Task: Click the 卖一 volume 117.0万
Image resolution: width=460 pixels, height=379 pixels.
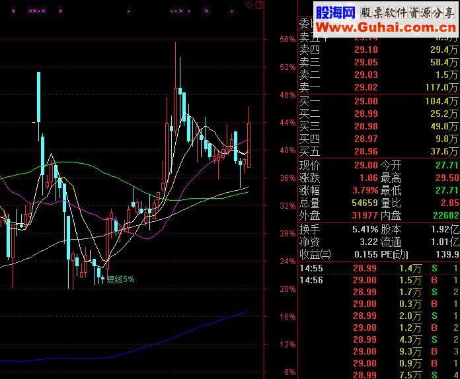Action: click(x=441, y=87)
